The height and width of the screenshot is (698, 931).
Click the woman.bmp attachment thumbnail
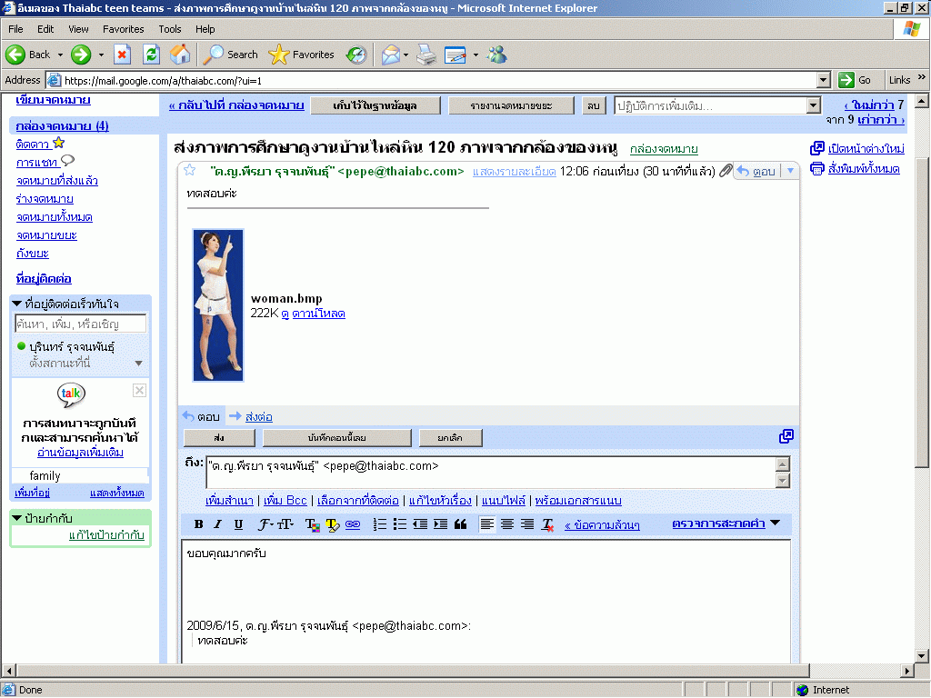click(x=218, y=305)
